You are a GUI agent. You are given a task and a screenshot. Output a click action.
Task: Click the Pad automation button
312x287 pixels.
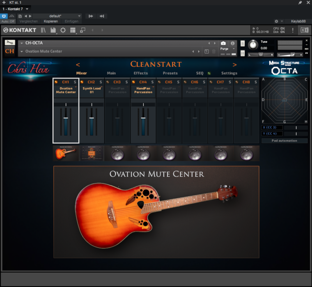[284, 141]
